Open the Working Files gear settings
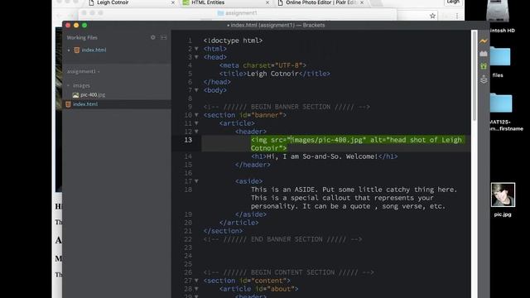Viewport: 530px width, 298px height. pyautogui.click(x=153, y=37)
